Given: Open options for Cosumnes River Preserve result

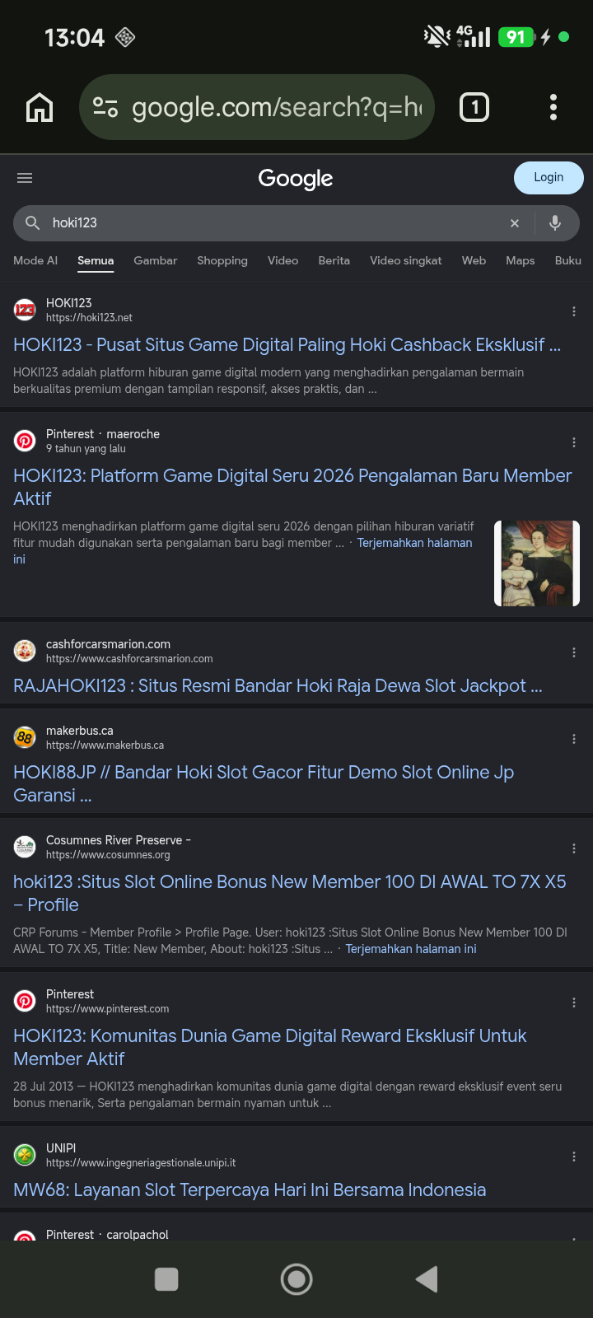Looking at the screenshot, I should coord(574,848).
